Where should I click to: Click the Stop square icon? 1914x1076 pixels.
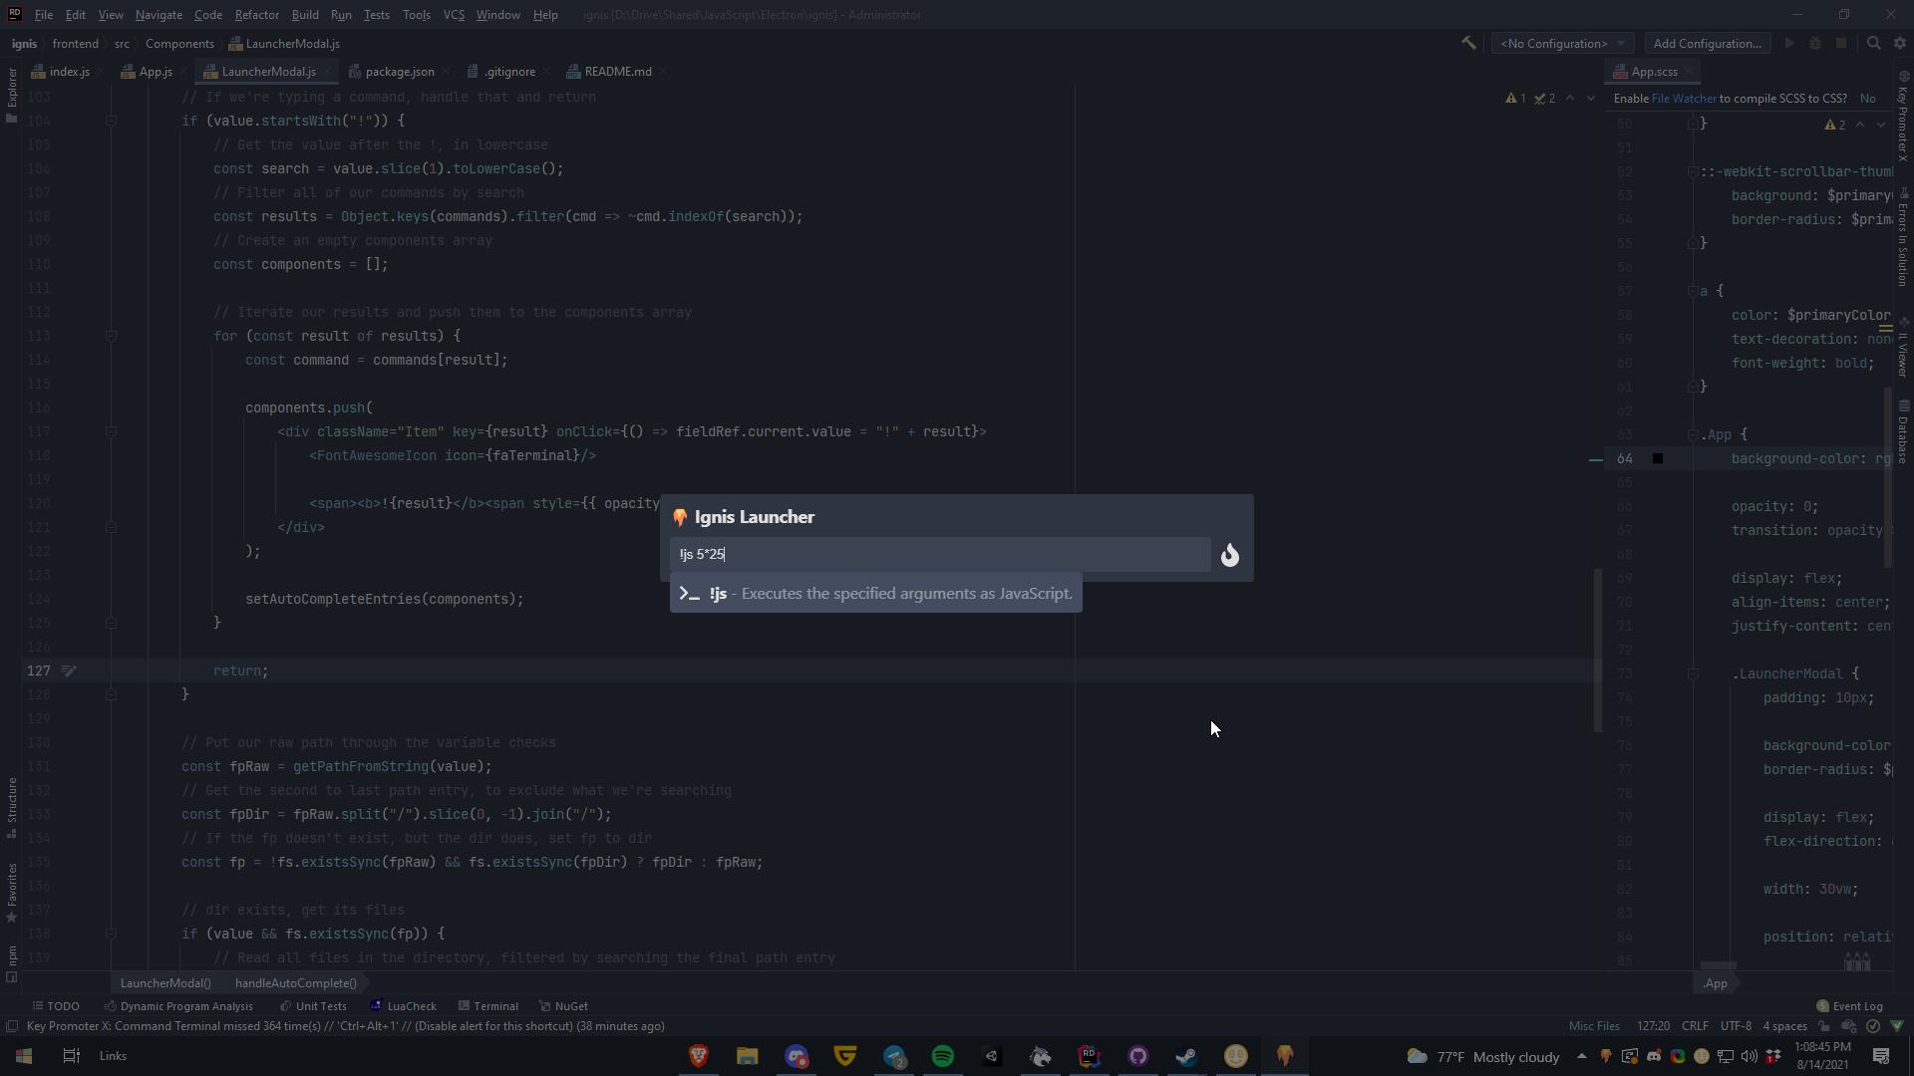pos(1841,43)
